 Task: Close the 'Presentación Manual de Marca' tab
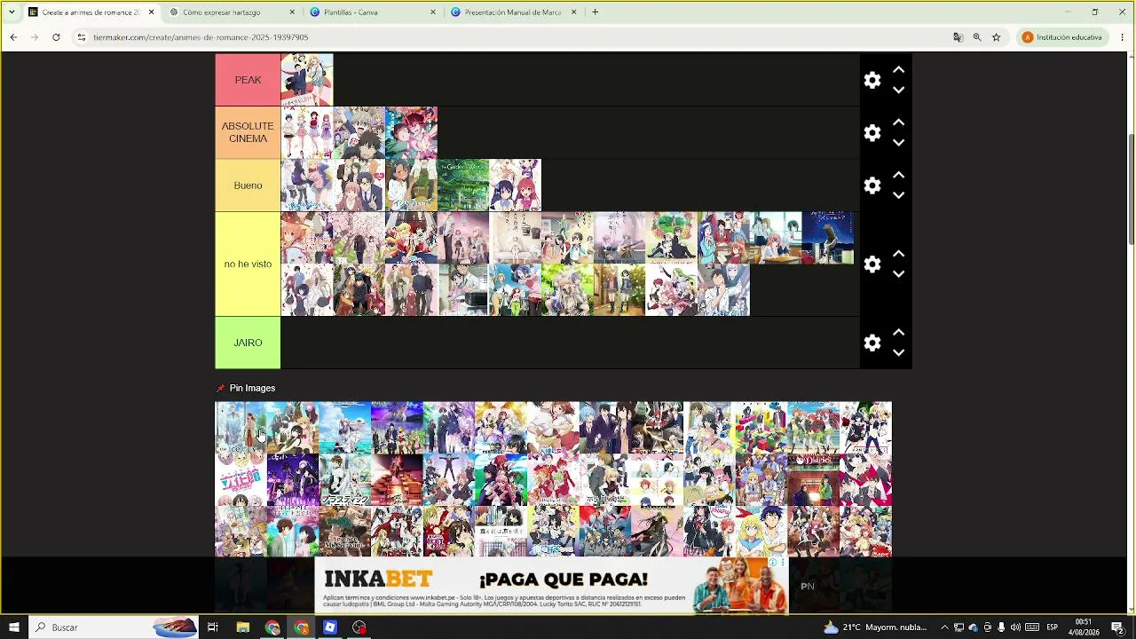coord(573,12)
